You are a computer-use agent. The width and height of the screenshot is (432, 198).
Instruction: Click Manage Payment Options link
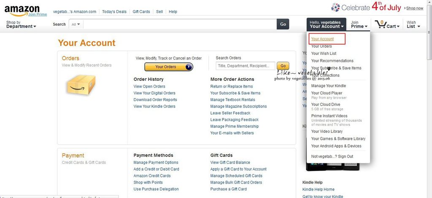coord(156,163)
